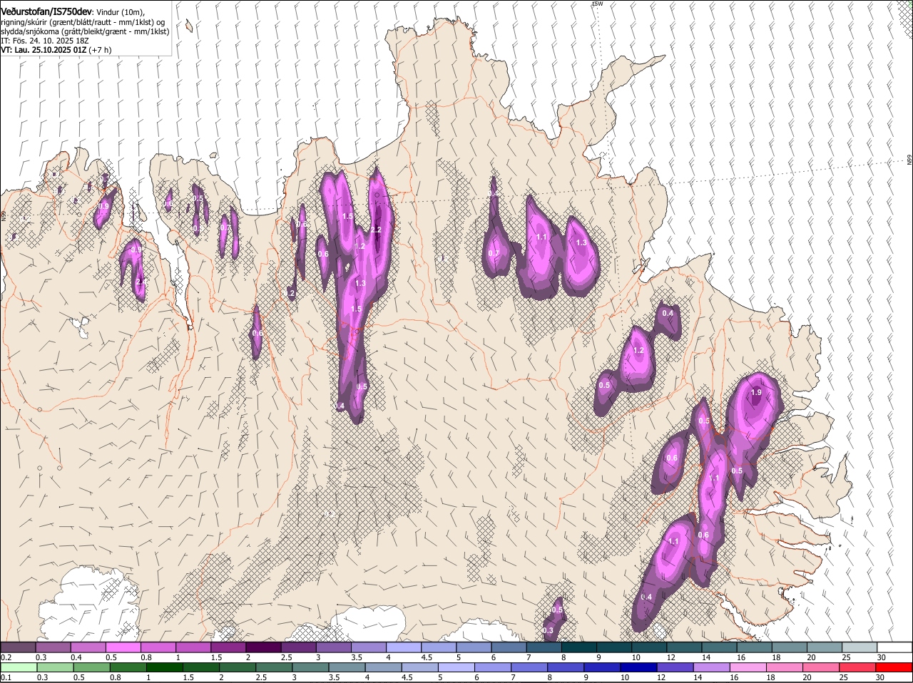
Task: Click the IT: Fös. 24. 10. 2025 18Z line
Action: point(44,41)
